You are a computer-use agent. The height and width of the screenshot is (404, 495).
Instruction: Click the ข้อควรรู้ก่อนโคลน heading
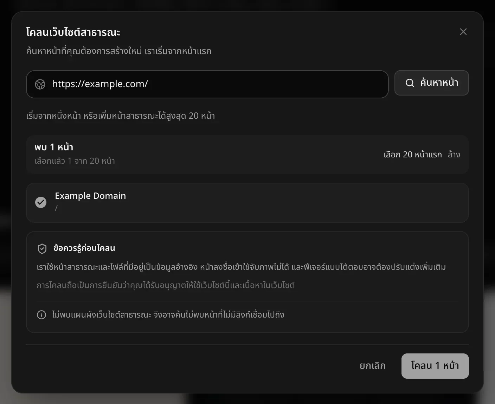pyautogui.click(x=84, y=248)
